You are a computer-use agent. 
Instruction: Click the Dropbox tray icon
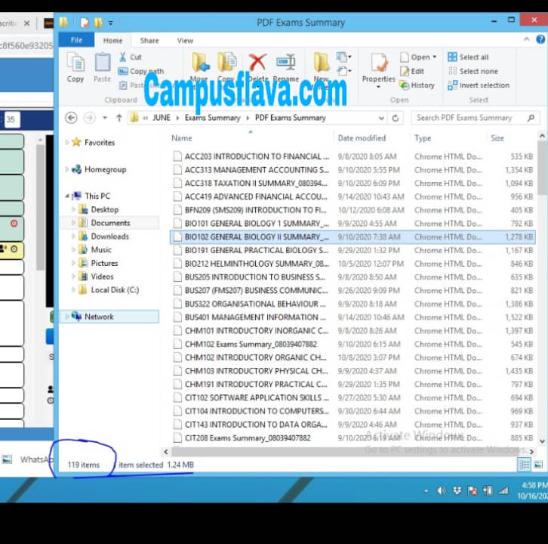pos(457,491)
